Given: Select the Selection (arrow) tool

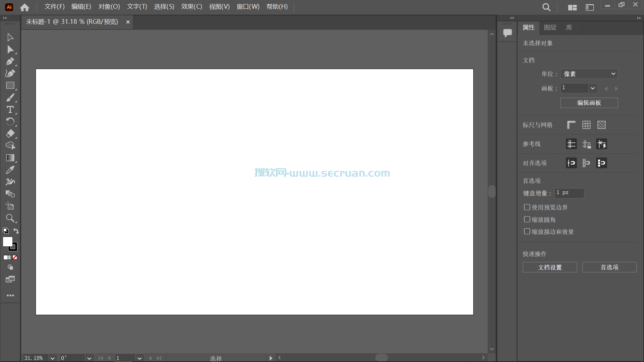Looking at the screenshot, I should tap(10, 37).
